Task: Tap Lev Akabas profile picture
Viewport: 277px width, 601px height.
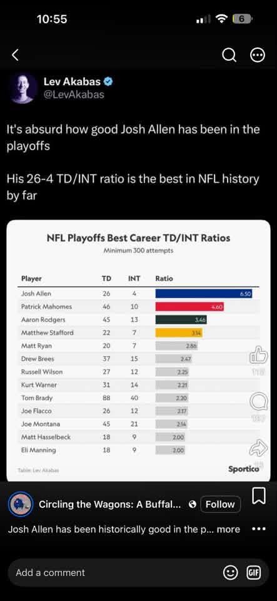Action: pos(23,88)
